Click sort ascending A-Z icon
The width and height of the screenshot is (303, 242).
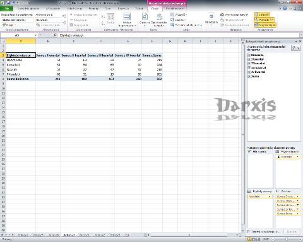coord(103,16)
